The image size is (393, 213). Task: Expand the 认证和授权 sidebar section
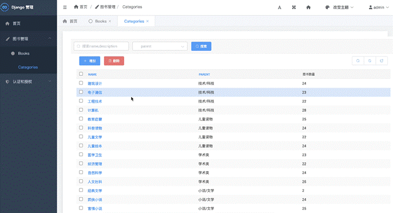point(29,82)
